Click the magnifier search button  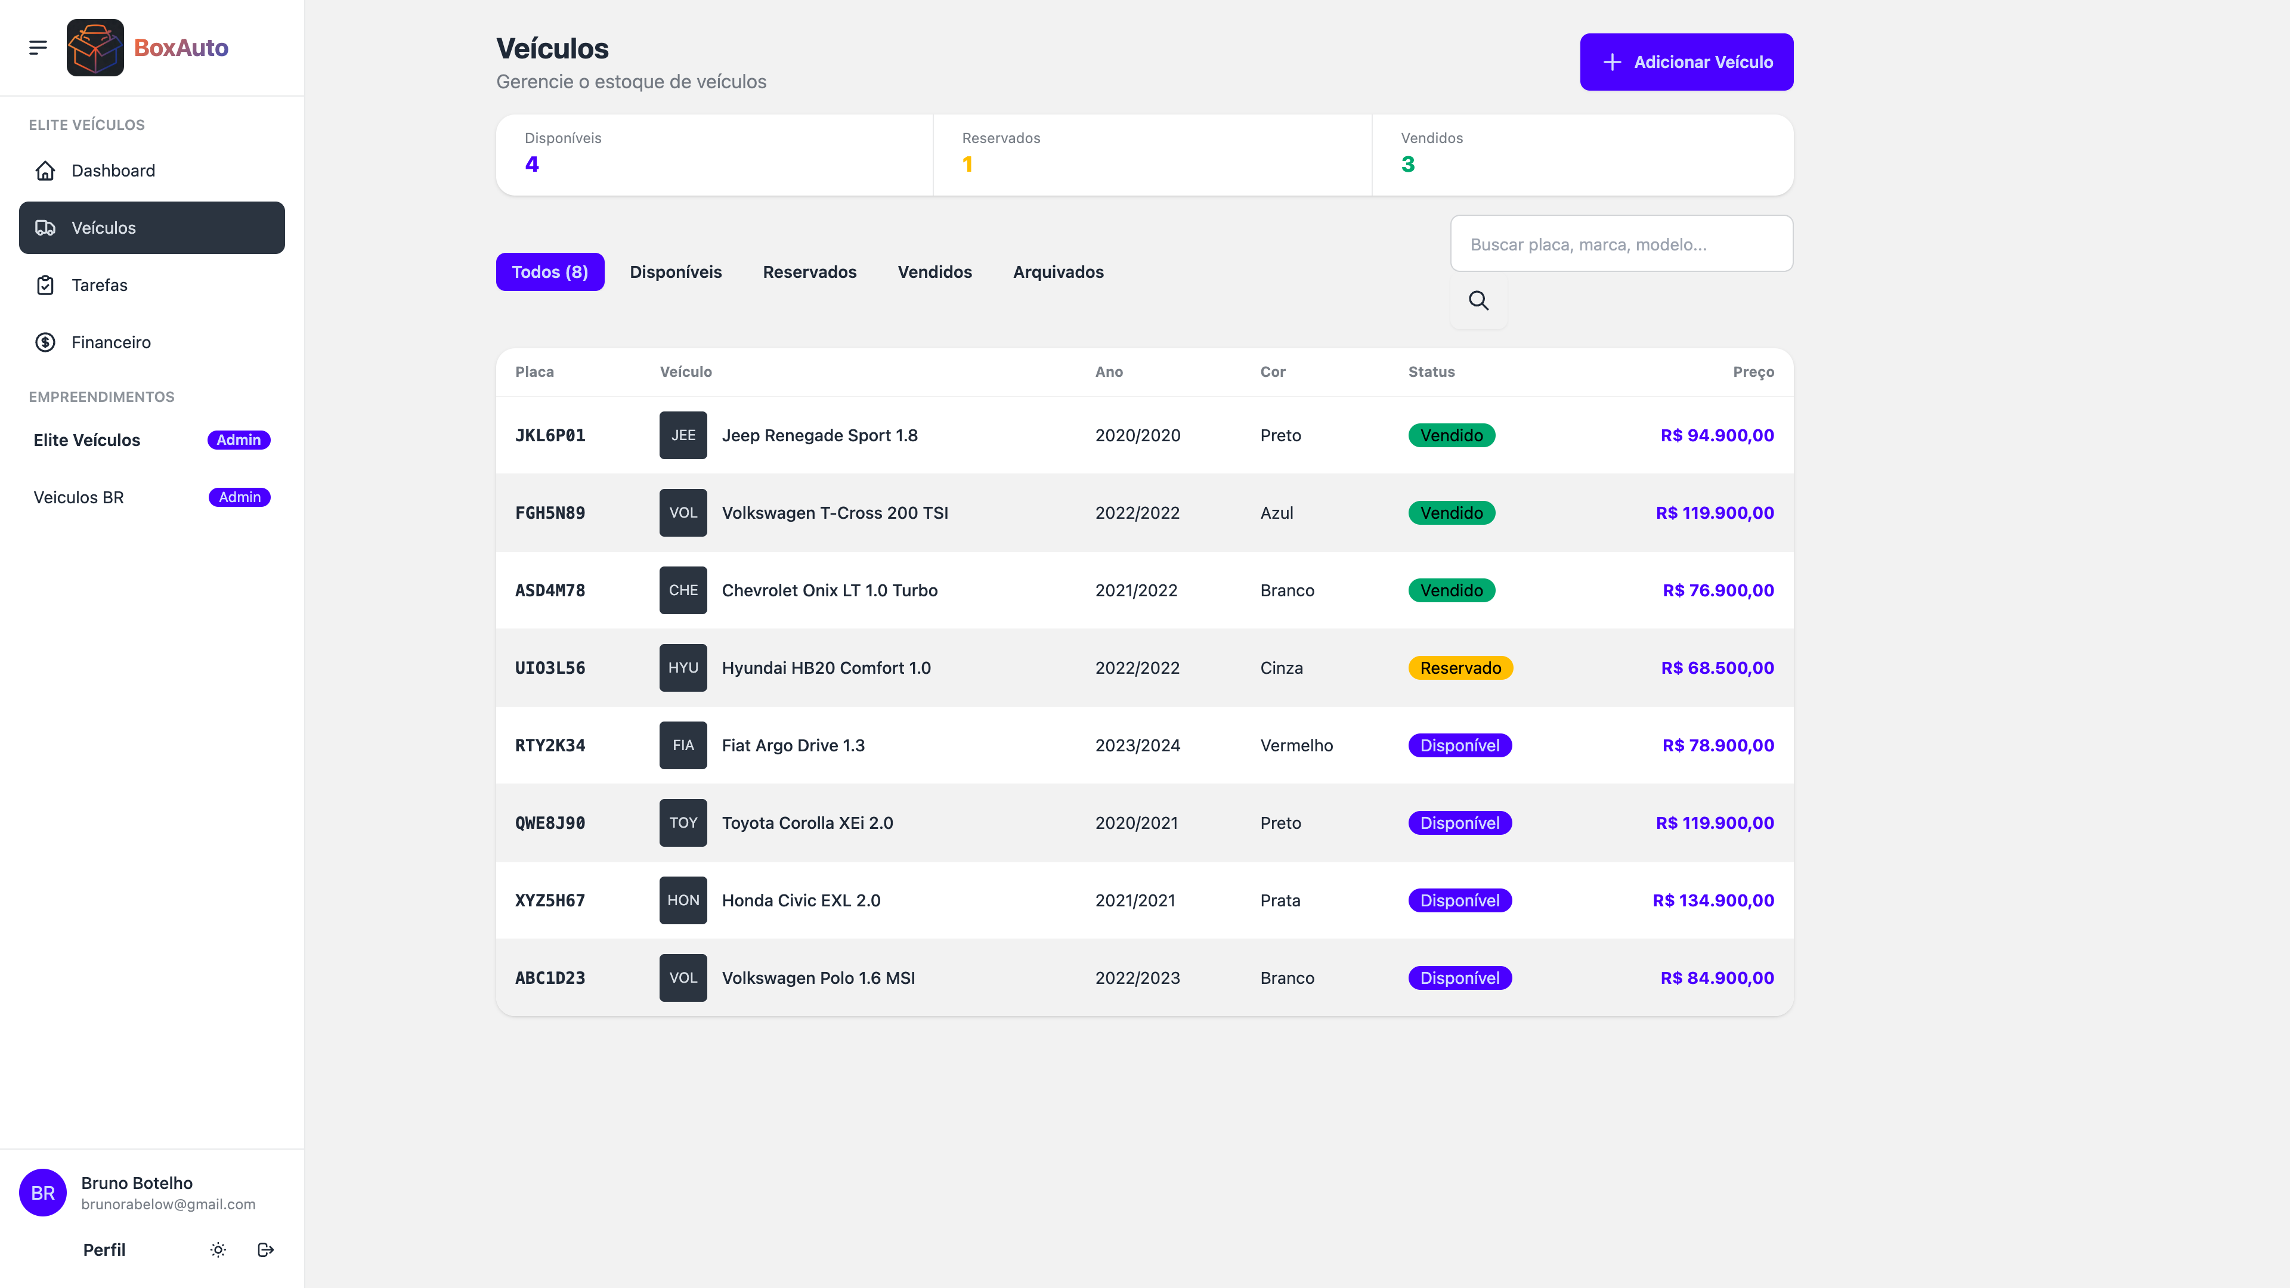click(x=1478, y=301)
